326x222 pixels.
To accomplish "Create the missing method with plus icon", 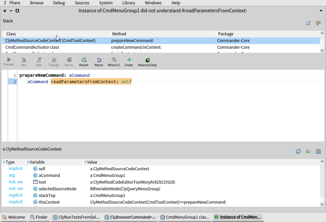I will point(129,60).
